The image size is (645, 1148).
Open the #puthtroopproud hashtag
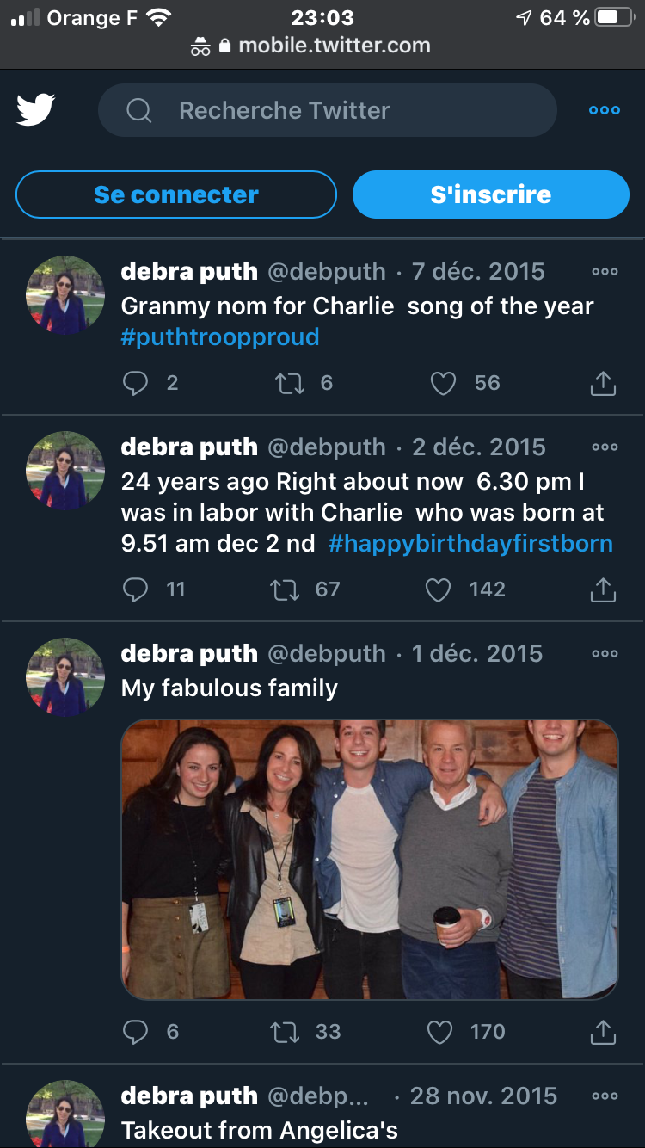click(220, 336)
